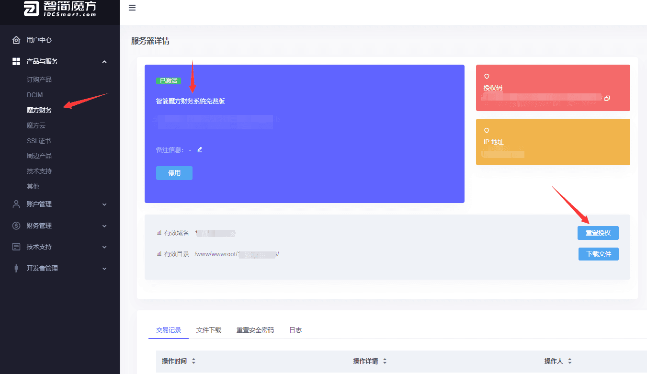
Task: Expand 账户管理 menu chevron
Action: tap(104, 204)
